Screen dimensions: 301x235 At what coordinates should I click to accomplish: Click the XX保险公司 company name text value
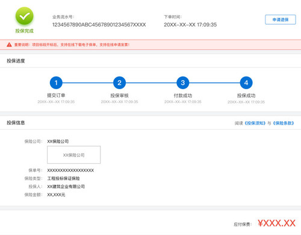click(58, 142)
